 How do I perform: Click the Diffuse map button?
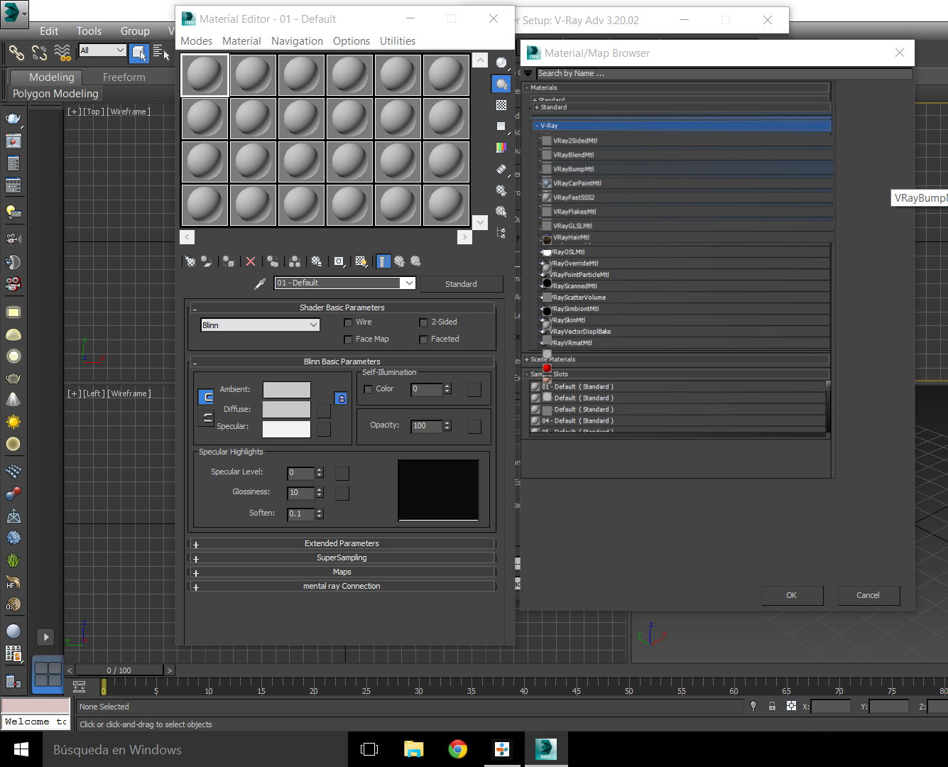click(324, 411)
